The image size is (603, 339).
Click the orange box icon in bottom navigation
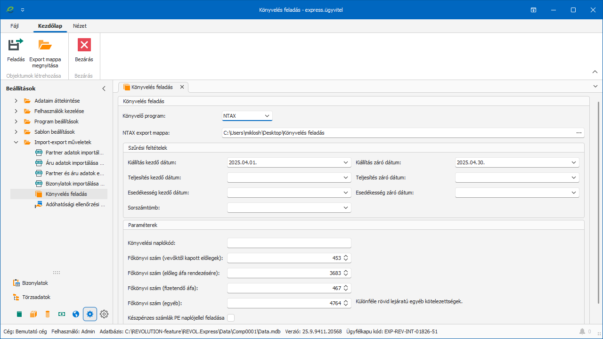[x=33, y=314]
